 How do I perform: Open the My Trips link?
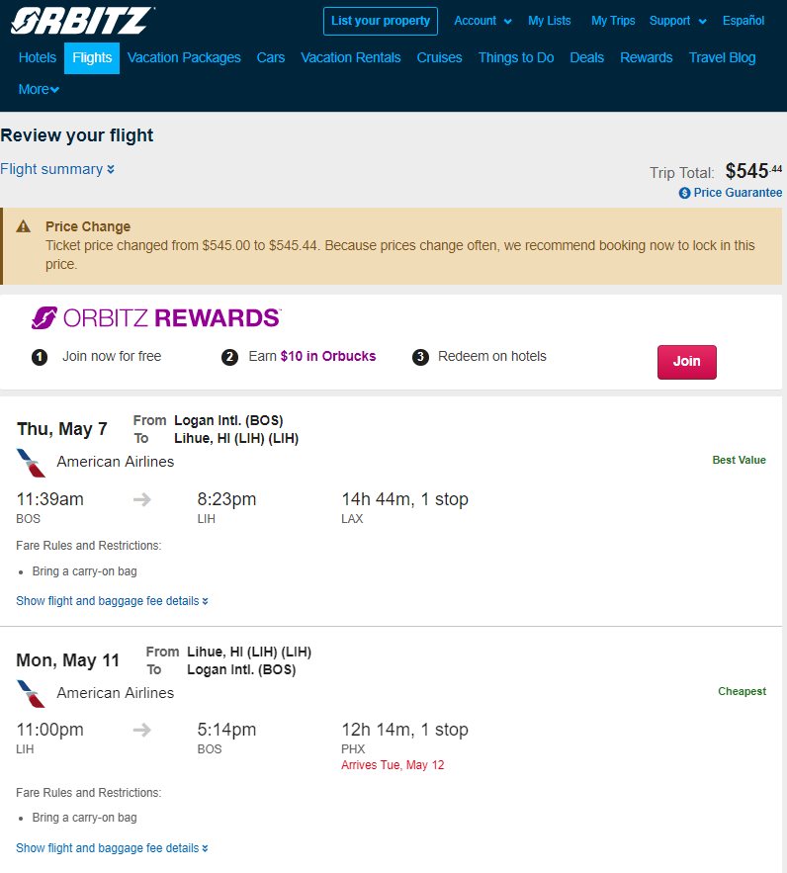pos(613,21)
